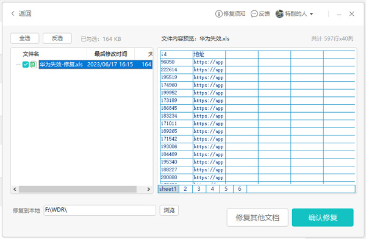366x239 pixels.
Task: Go back with the 返回 arrow
Action: click(21, 13)
